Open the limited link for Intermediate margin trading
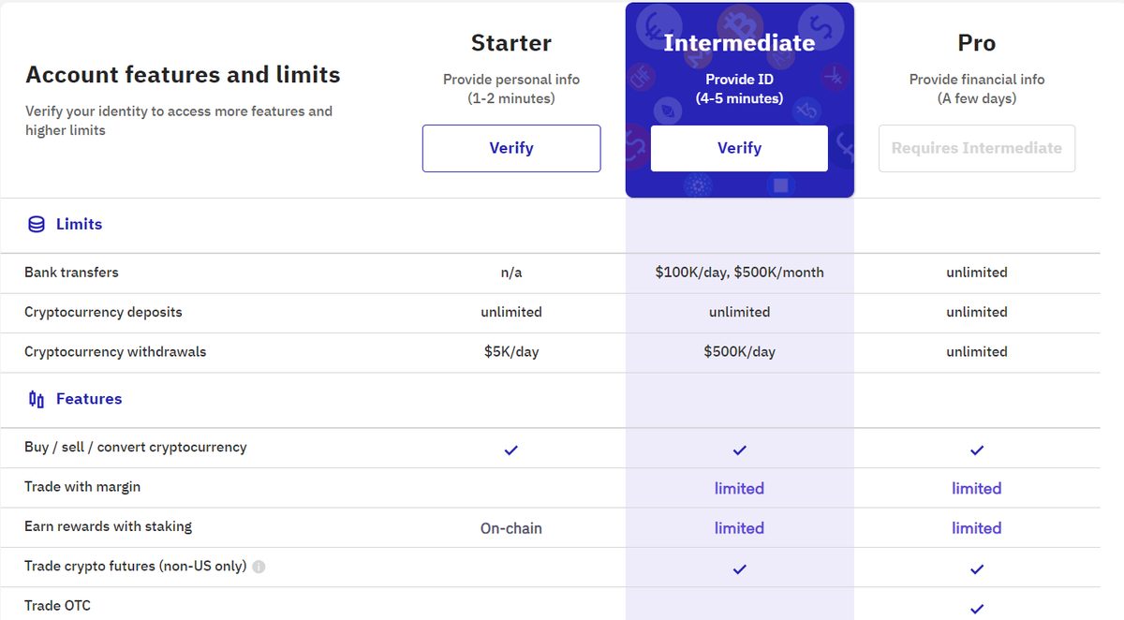The image size is (1124, 620). (739, 488)
